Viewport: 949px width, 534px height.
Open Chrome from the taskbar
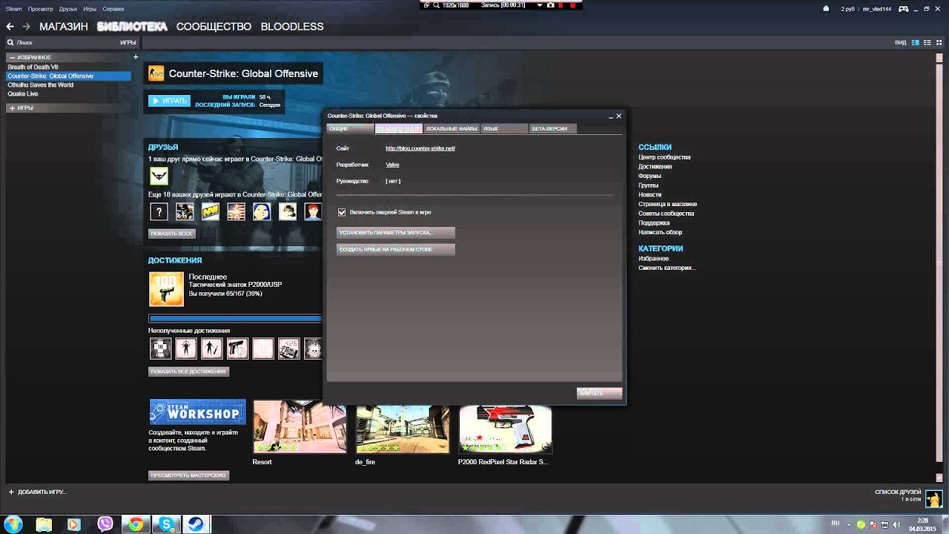(136, 524)
